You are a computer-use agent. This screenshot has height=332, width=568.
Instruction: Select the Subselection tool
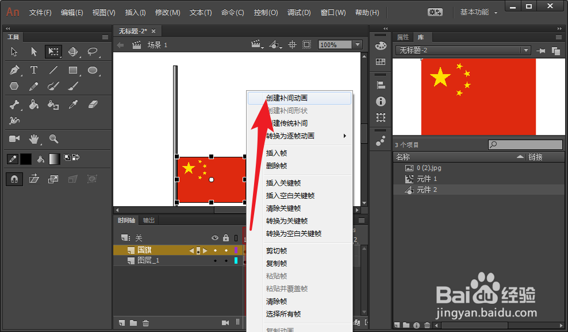[x=34, y=52]
